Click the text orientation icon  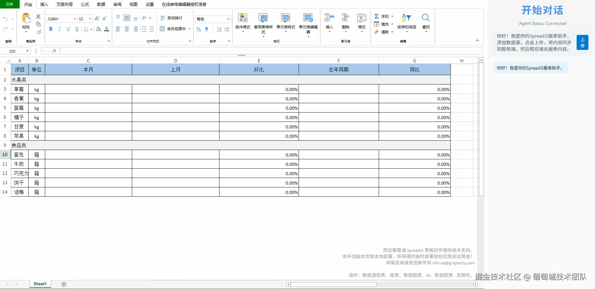(x=144, y=18)
